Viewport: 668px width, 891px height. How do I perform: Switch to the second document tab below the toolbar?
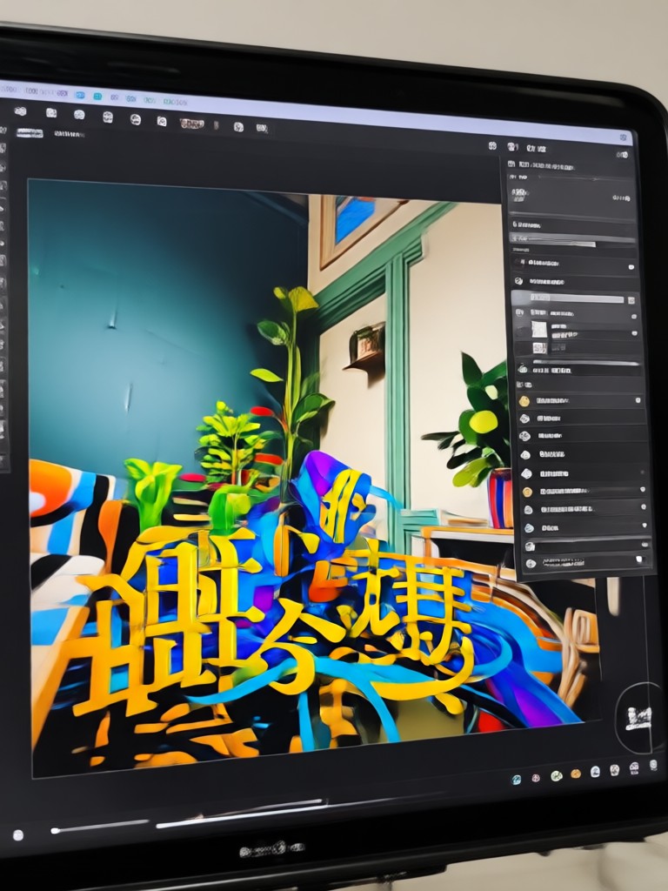[x=70, y=134]
